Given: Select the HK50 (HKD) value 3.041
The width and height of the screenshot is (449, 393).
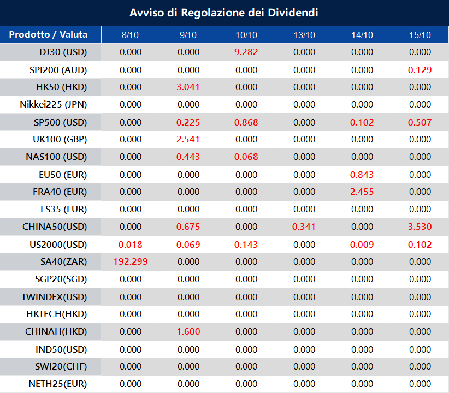Looking at the screenshot, I should click(188, 87).
